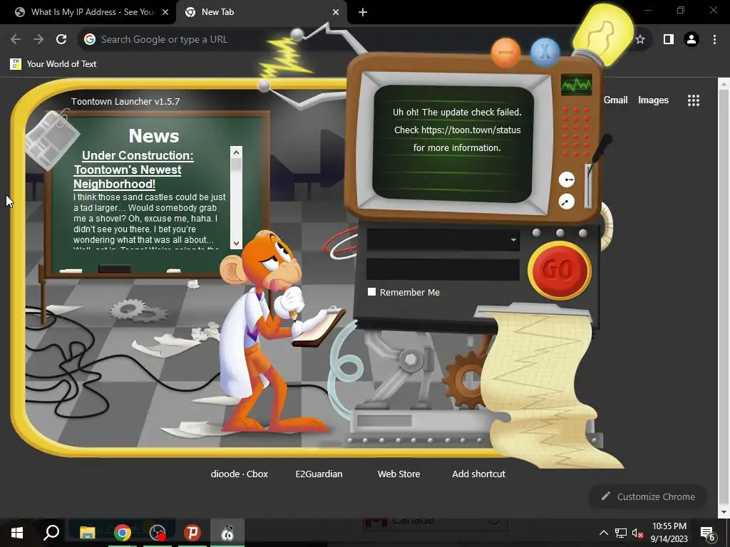Open the Web Store shortcut
730x547 pixels.
click(399, 474)
